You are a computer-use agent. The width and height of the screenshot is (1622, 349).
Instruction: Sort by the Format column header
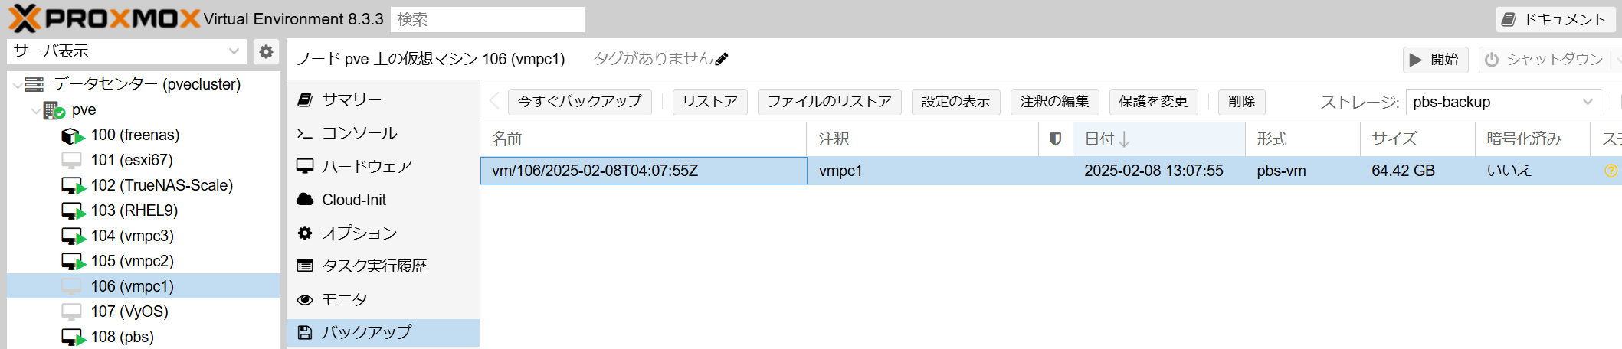(1303, 139)
